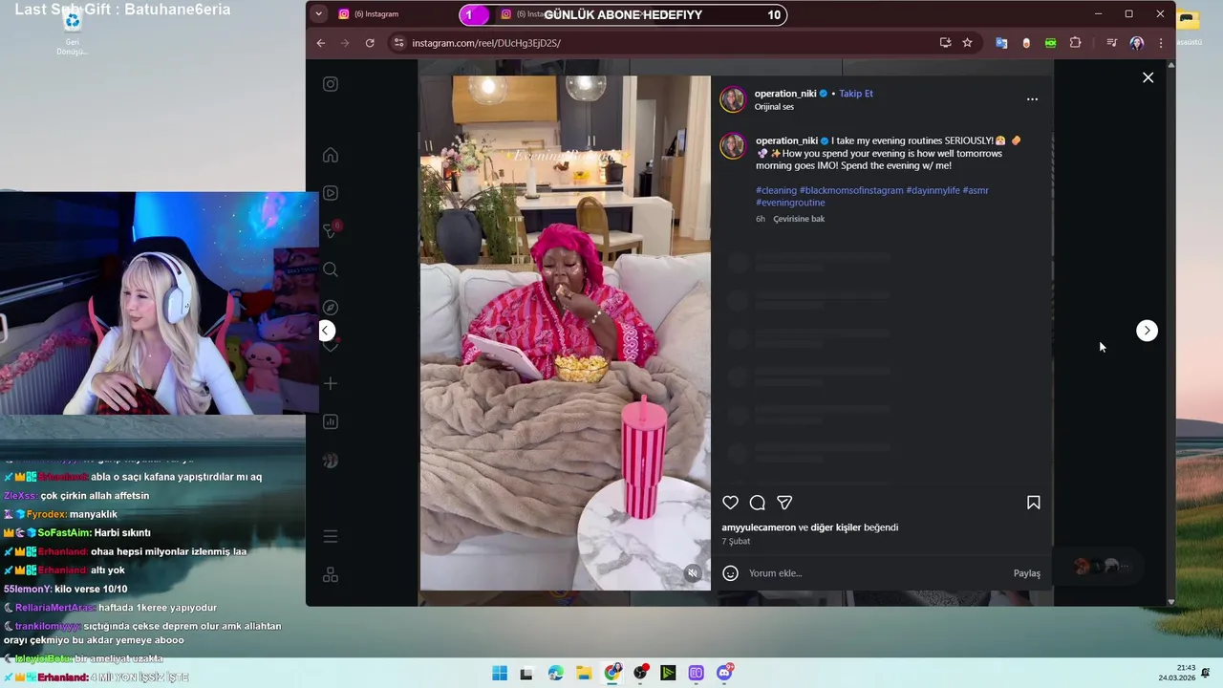Screen dimensions: 1223x688
Task: Open Chrome profile avatar
Action: (1136, 43)
